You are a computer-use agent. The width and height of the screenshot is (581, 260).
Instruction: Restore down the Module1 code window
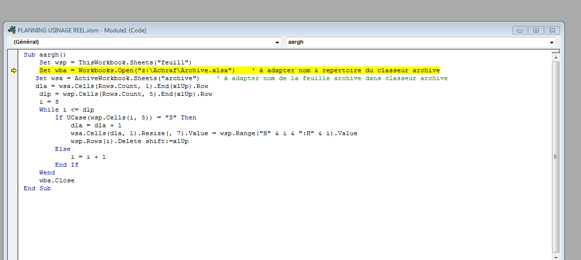pyautogui.click(x=536, y=30)
